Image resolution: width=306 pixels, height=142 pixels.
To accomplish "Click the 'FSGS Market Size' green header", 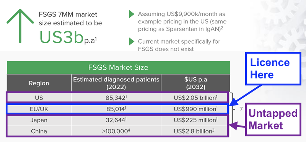I will [x=118, y=67].
